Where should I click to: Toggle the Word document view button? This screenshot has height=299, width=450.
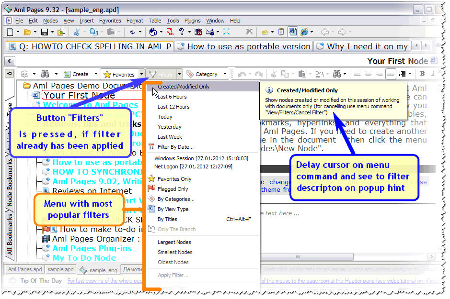292,32
